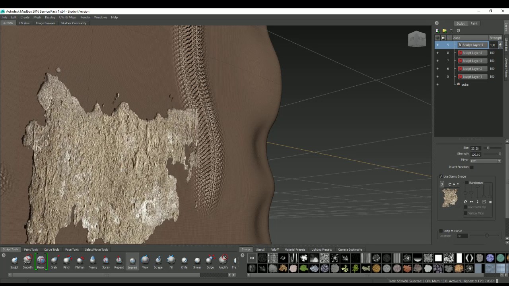Image resolution: width=509 pixels, height=286 pixels.
Task: Click the view cube navigator
Action: (417, 39)
